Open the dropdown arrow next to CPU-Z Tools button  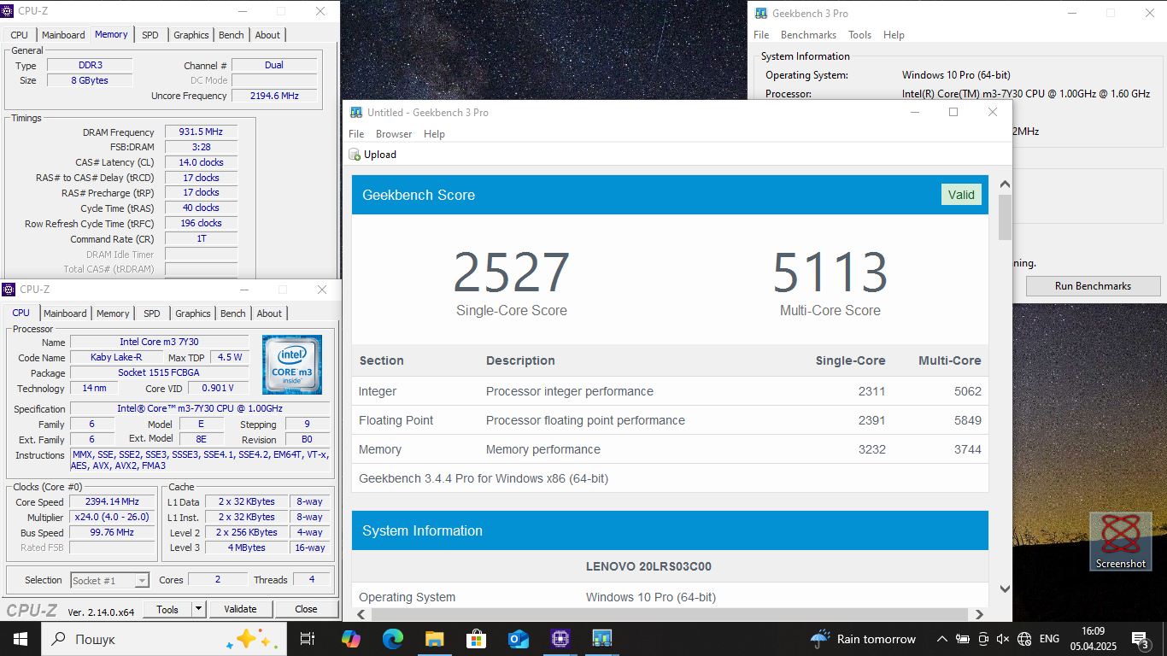[x=198, y=609]
